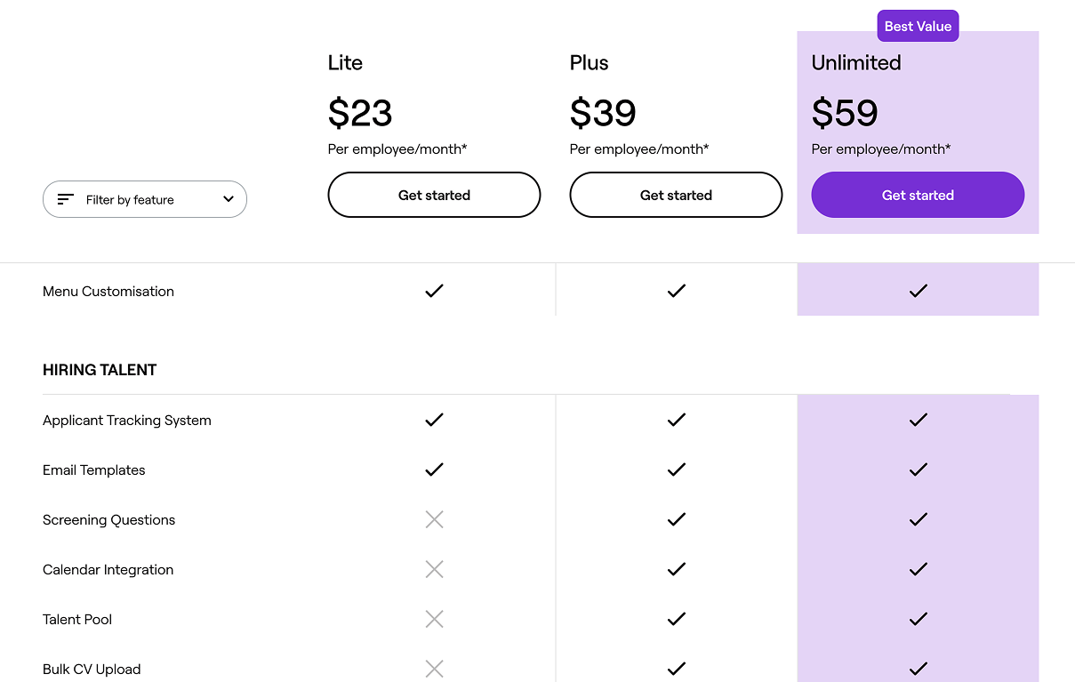The image size is (1075, 682).
Task: Click Lite cross icon for Talent Pool
Action: [x=434, y=619]
